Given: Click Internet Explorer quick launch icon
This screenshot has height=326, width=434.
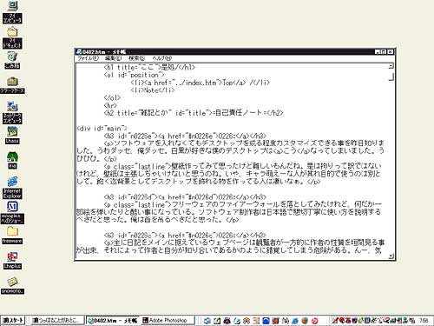Looking at the screenshot, I should coord(295,321).
